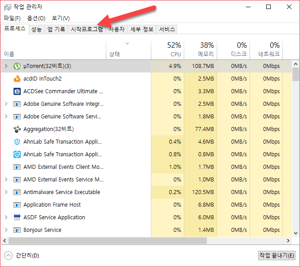Open the 세부 정보 tab

pyautogui.click(x=142, y=29)
